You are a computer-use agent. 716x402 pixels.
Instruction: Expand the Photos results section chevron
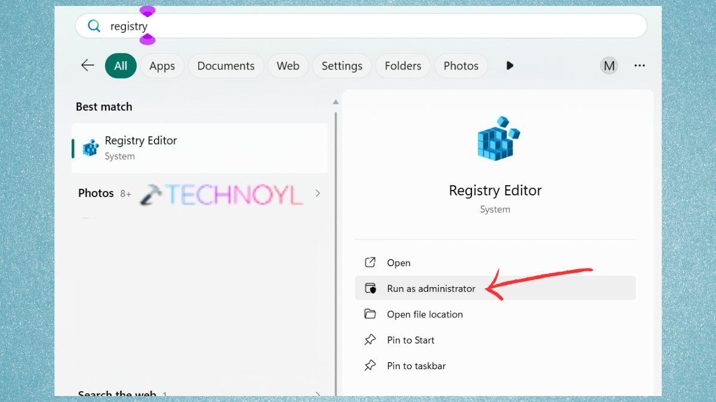[317, 193]
